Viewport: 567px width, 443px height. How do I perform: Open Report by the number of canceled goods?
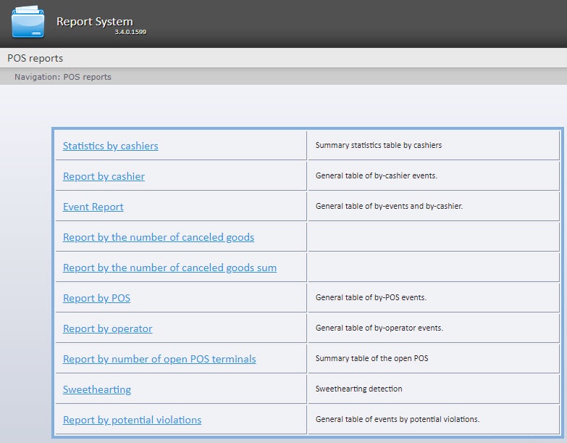click(x=158, y=237)
